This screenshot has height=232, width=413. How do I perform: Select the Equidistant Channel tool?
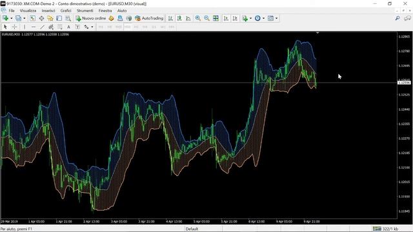click(51, 27)
